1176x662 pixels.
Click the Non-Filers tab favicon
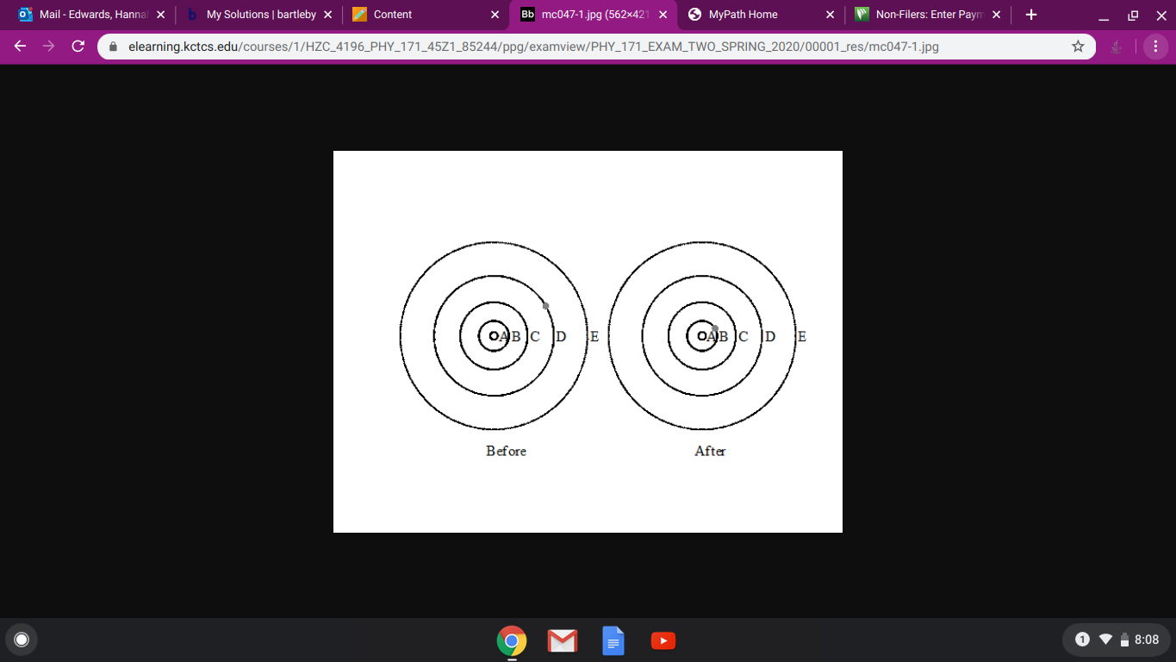(862, 15)
